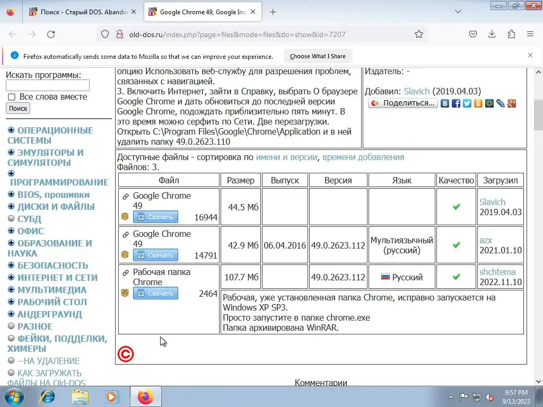Click the forward navigation arrow

tap(32, 34)
